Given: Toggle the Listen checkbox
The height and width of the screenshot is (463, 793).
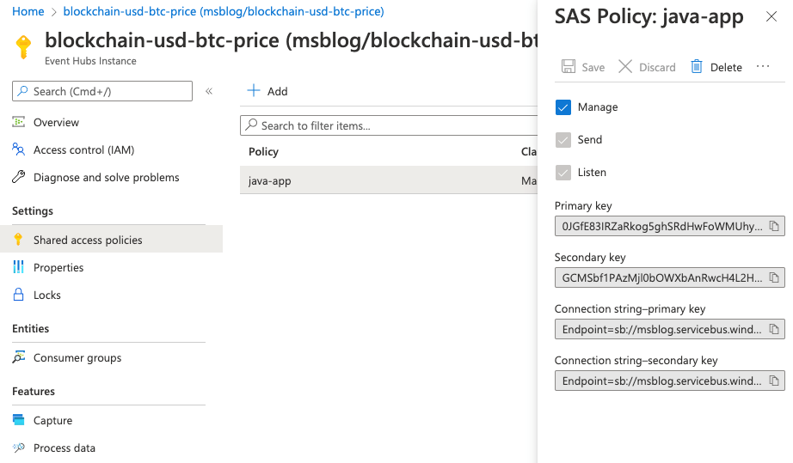Looking at the screenshot, I should point(562,173).
